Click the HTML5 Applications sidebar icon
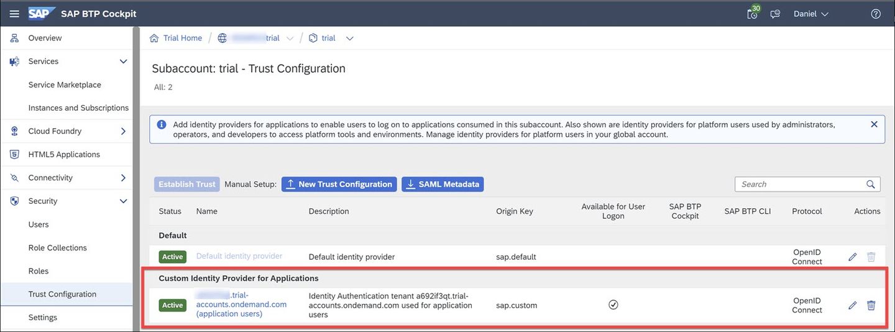The image size is (895, 332). [x=14, y=154]
